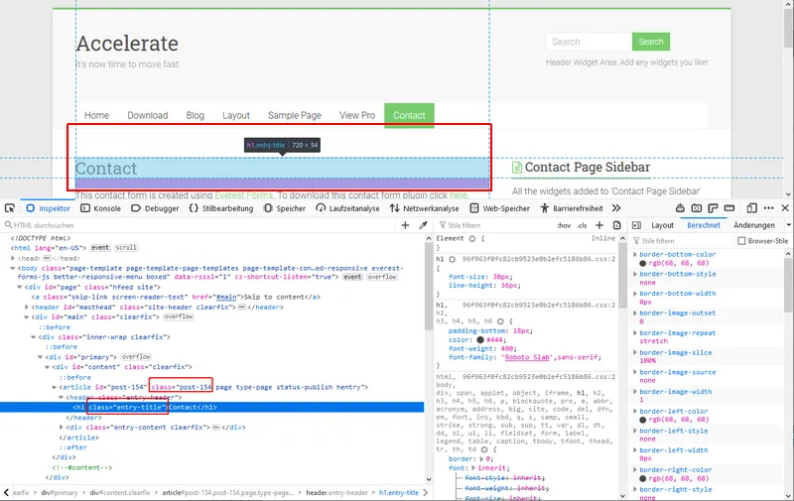Switch to the Debugger tab
Image resolution: width=794 pixels, height=501 pixels.
point(155,208)
